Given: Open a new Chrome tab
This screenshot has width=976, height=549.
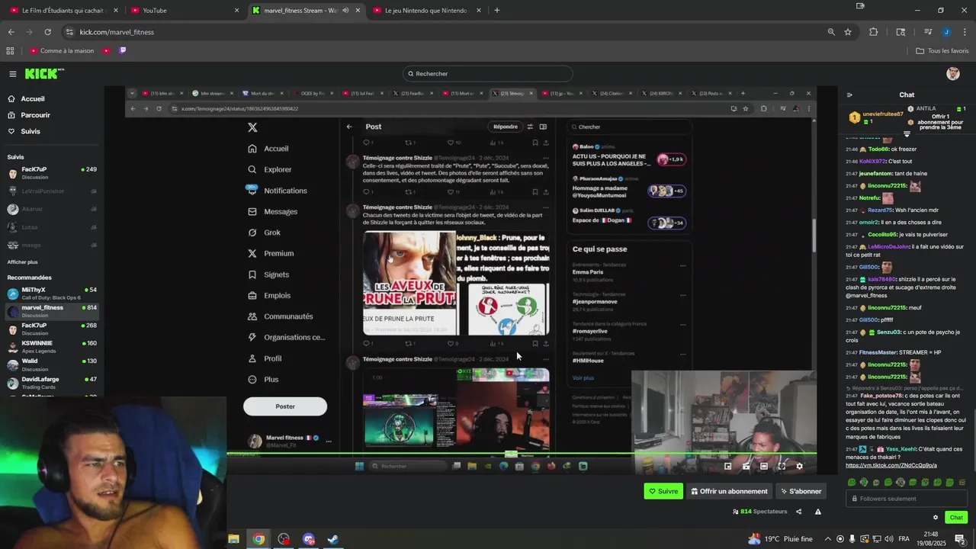Looking at the screenshot, I should tap(497, 11).
